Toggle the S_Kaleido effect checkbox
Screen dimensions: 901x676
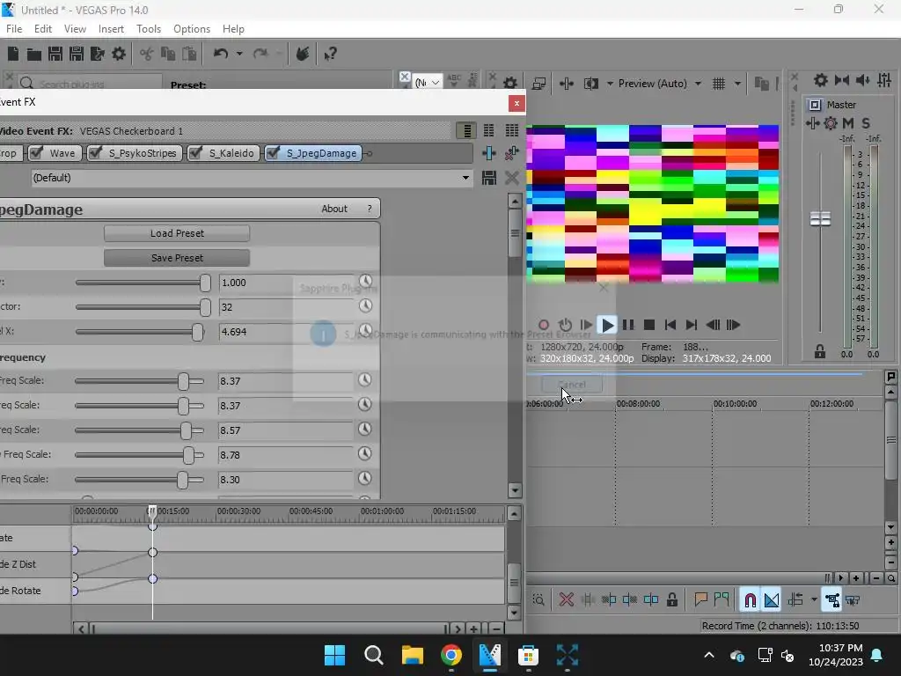click(x=195, y=153)
